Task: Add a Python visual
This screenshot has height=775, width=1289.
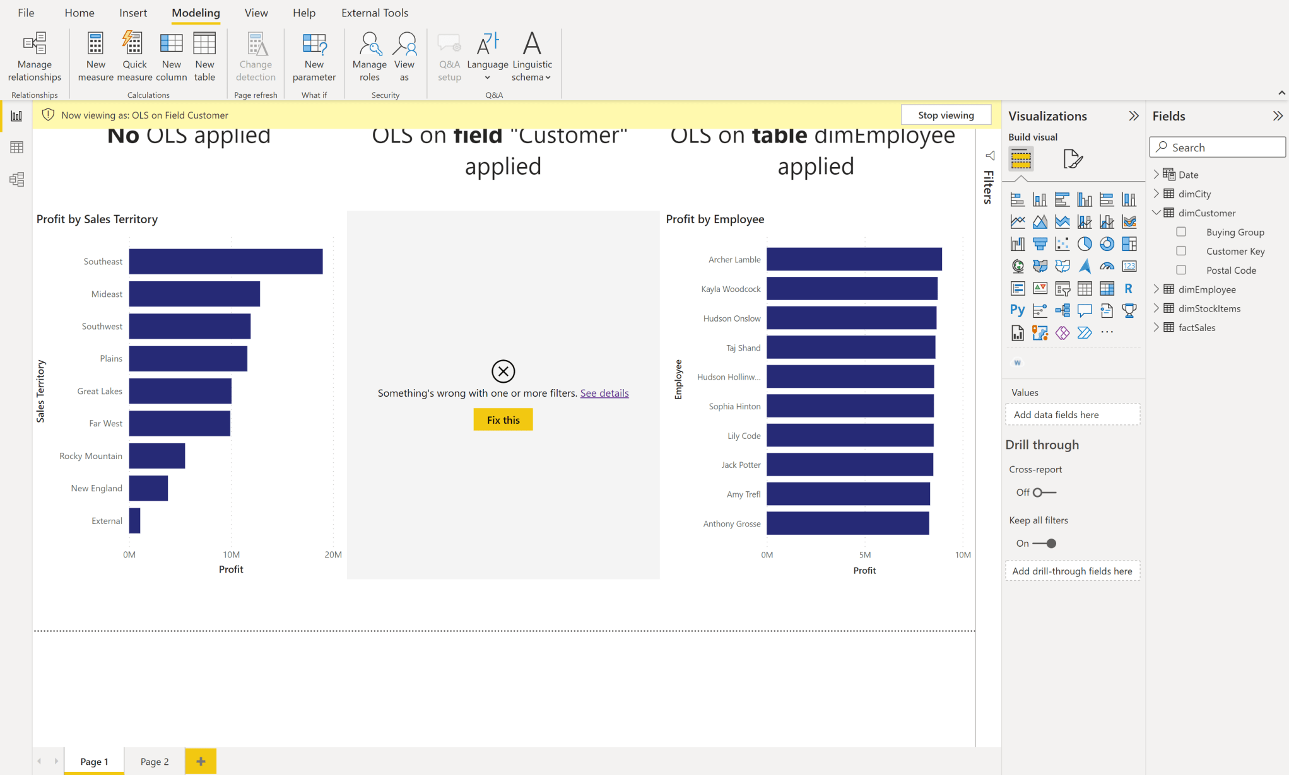Action: (x=1018, y=310)
